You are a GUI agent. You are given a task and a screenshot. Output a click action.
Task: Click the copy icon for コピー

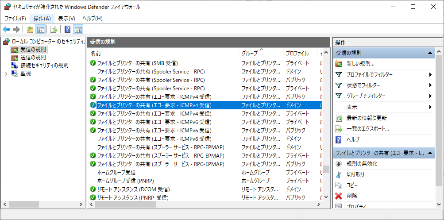338,185
